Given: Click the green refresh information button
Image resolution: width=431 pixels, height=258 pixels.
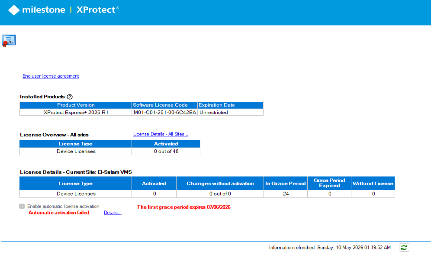Looking at the screenshot, I should [404, 248].
